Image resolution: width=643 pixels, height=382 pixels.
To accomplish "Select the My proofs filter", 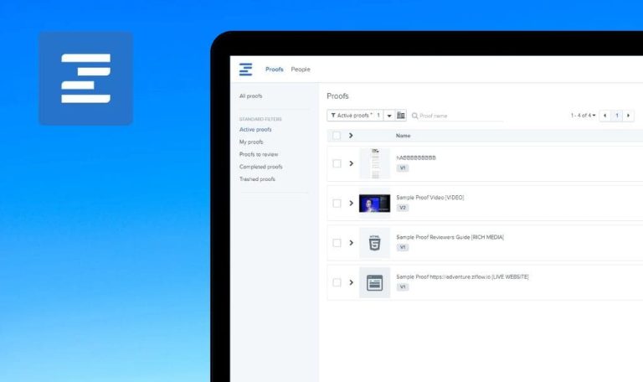I will tap(251, 142).
